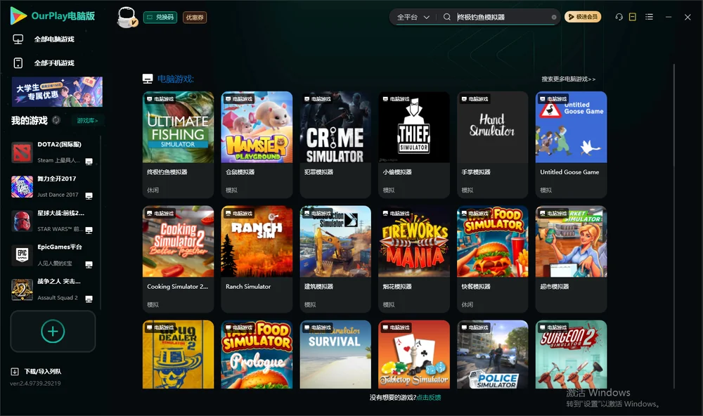703x416 pixels.
Task: Click the phone icon beside 全部手机游戏
Action: pyautogui.click(x=18, y=63)
